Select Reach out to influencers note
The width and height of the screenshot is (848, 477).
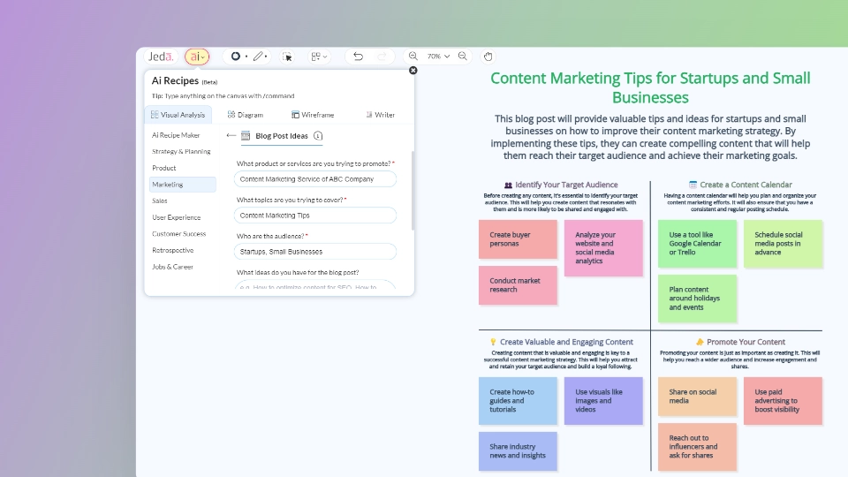pyautogui.click(x=697, y=447)
